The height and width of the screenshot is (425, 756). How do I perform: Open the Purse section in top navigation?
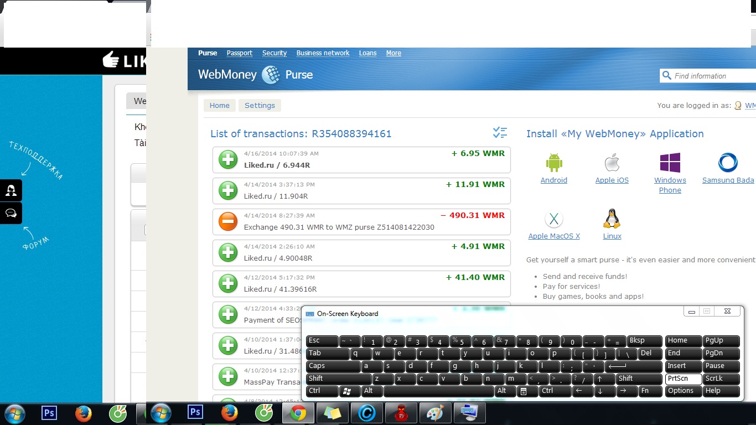point(208,53)
